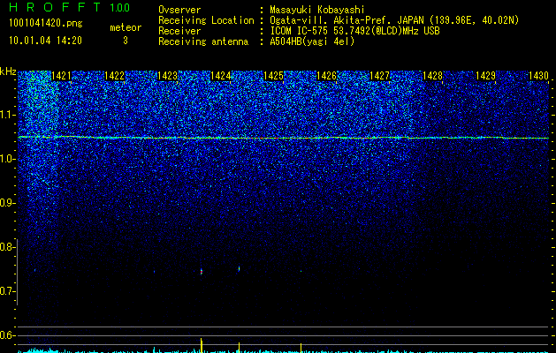This screenshot has height=353, width=556.
Task: Click the 0.7 kHz frequency label
Action: pos(6,291)
